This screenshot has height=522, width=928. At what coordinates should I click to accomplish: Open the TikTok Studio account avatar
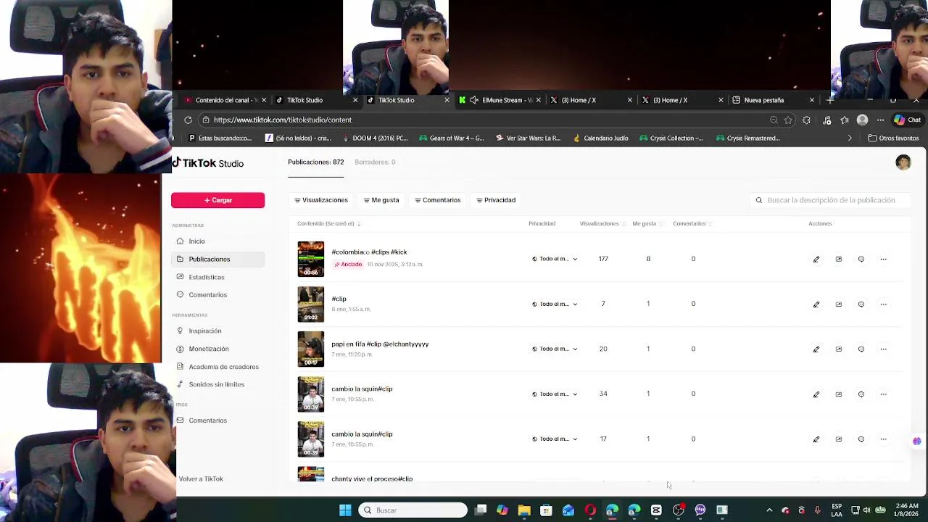click(x=903, y=162)
